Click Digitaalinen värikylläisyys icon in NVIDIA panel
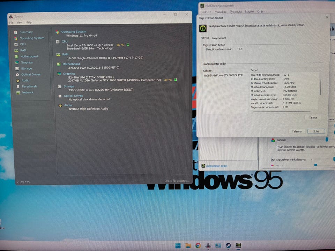 [x=273, y=160]
